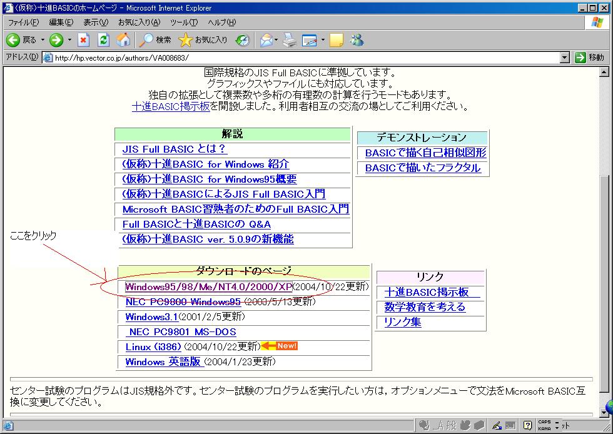
Task: Open 十進BASICによるJIS Full BASIC入門 link
Action: (x=224, y=193)
